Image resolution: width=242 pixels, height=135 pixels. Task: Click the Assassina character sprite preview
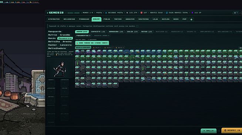[x=60, y=69]
